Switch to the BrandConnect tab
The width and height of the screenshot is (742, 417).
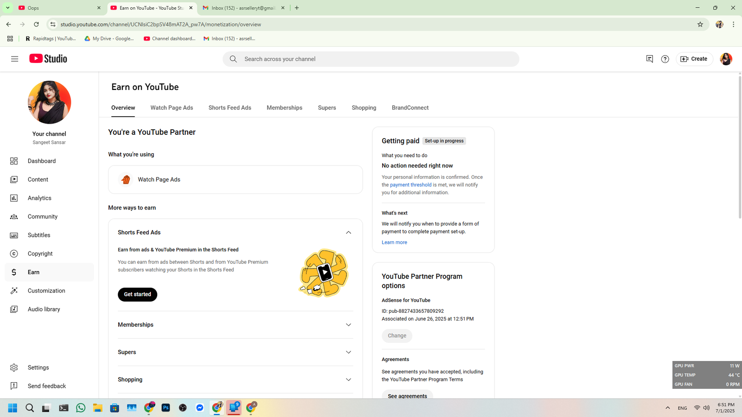pyautogui.click(x=410, y=107)
